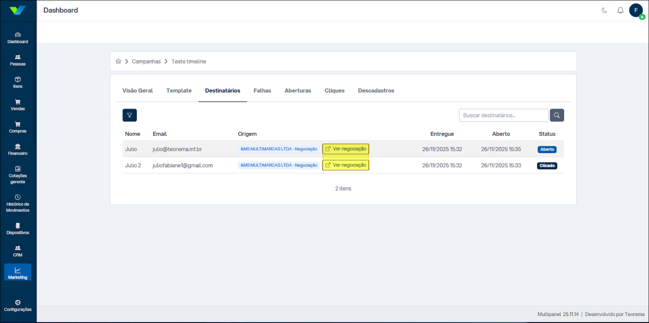
Task: Click Ver negociação for Julio
Action: (346, 149)
